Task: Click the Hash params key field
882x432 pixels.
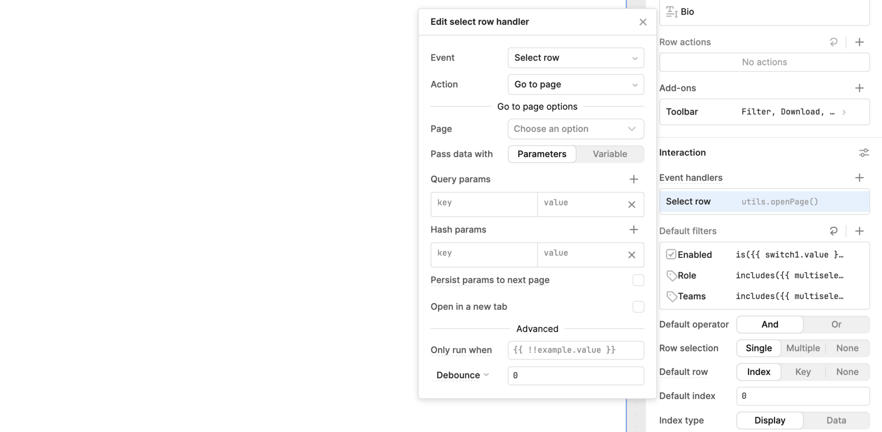Action: (484, 254)
